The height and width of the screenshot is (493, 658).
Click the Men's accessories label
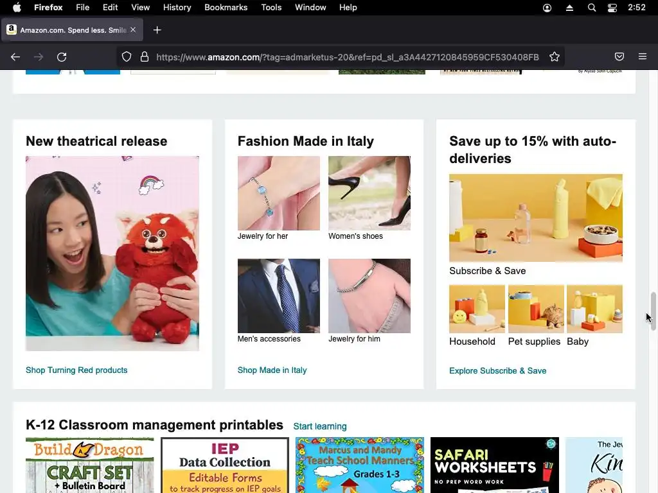pyautogui.click(x=269, y=339)
